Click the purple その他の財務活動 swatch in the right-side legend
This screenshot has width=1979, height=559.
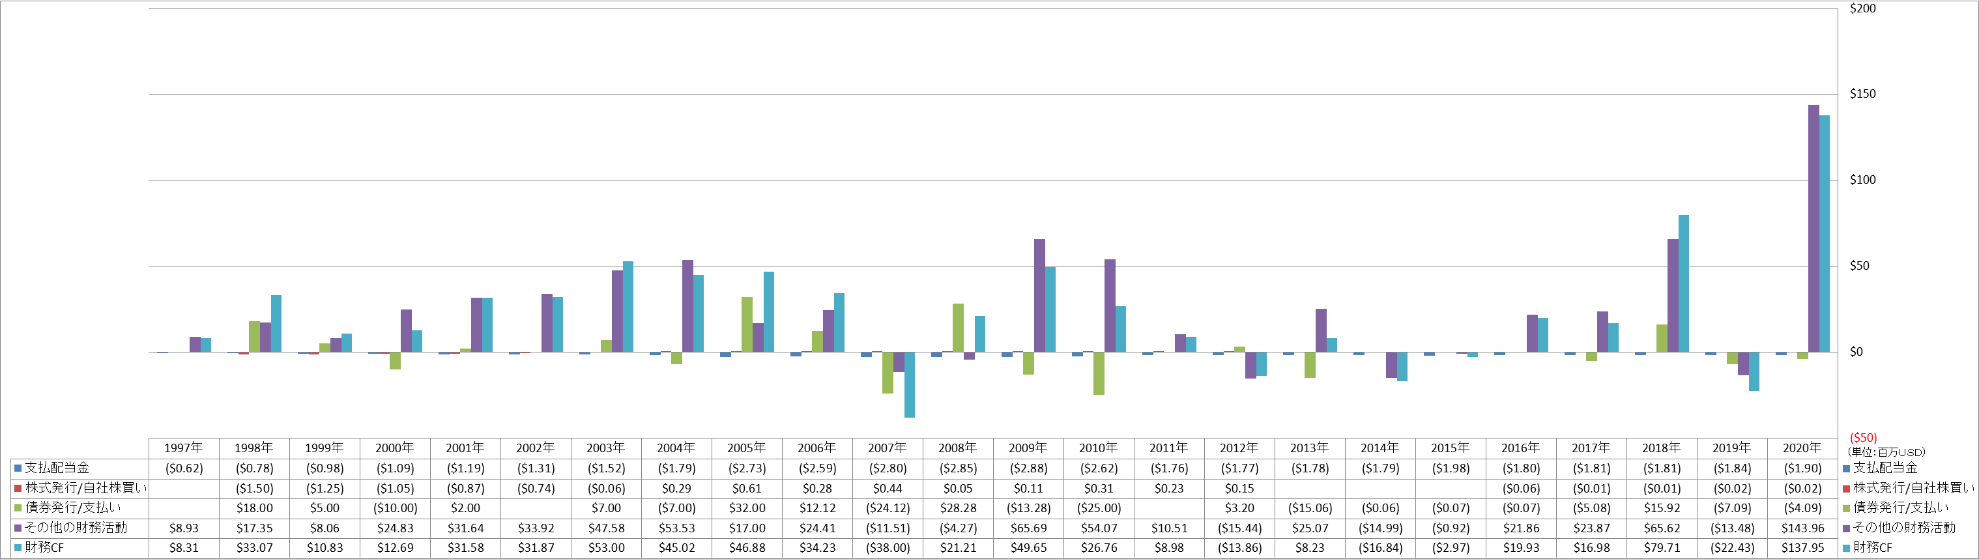pos(1846,528)
